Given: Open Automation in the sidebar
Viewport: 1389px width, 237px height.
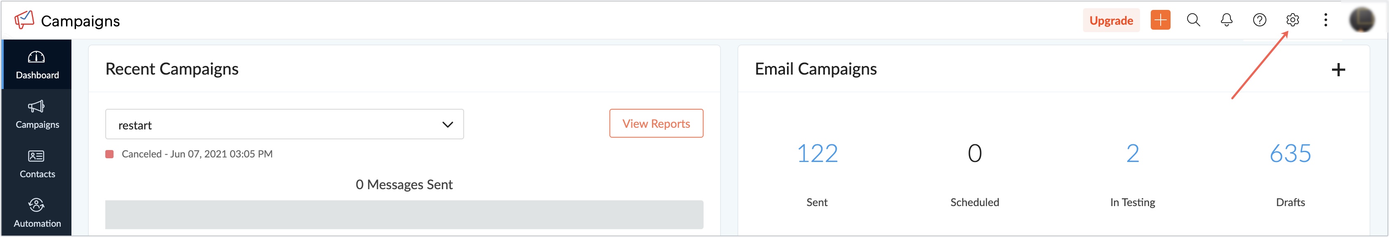Looking at the screenshot, I should (x=37, y=214).
